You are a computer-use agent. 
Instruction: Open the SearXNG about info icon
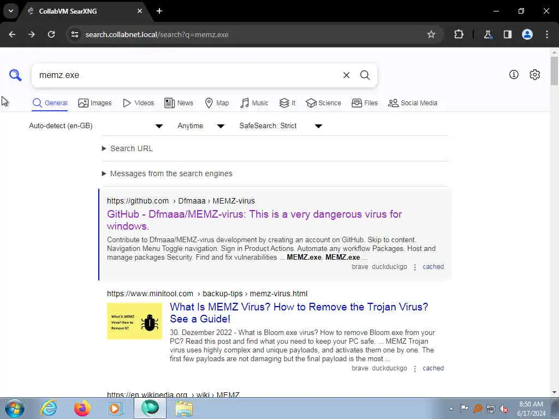click(514, 74)
